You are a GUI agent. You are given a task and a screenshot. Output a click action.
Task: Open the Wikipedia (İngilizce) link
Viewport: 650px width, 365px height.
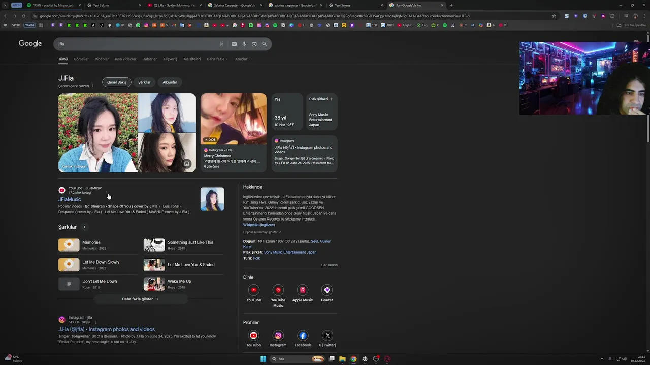[259, 225]
